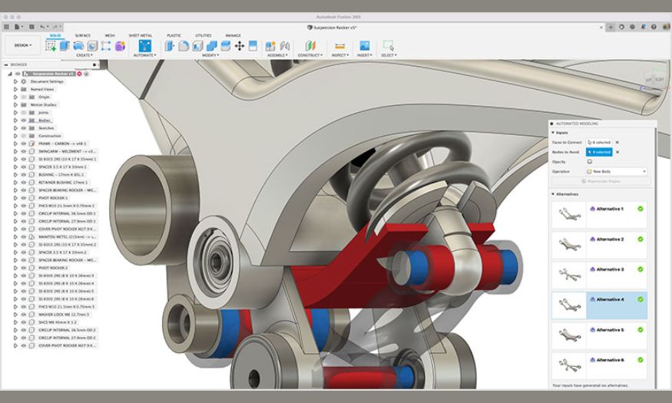
Task: Switch to the MANAGE tab
Action: click(x=233, y=35)
